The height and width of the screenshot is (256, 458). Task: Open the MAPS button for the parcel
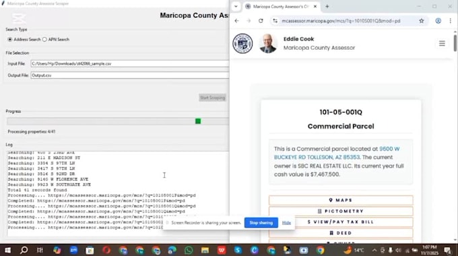coord(341,200)
